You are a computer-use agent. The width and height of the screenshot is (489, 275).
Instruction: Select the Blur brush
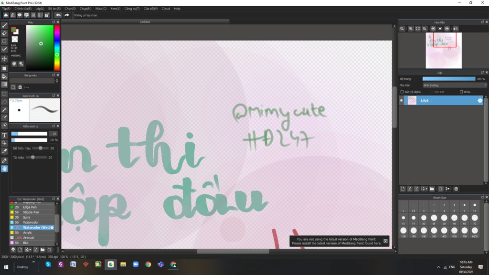tap(32, 243)
